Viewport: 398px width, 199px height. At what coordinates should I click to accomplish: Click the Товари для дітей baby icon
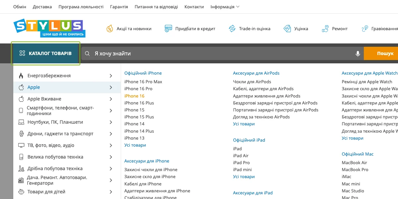point(21,192)
